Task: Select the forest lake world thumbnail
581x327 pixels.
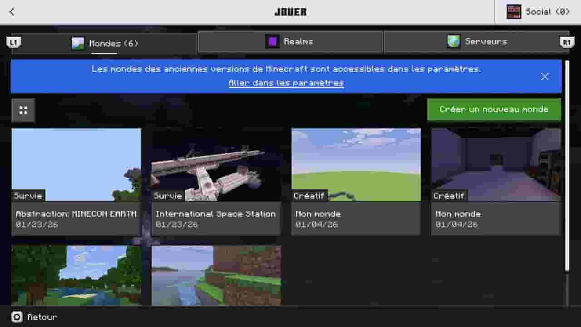Action: [76, 276]
